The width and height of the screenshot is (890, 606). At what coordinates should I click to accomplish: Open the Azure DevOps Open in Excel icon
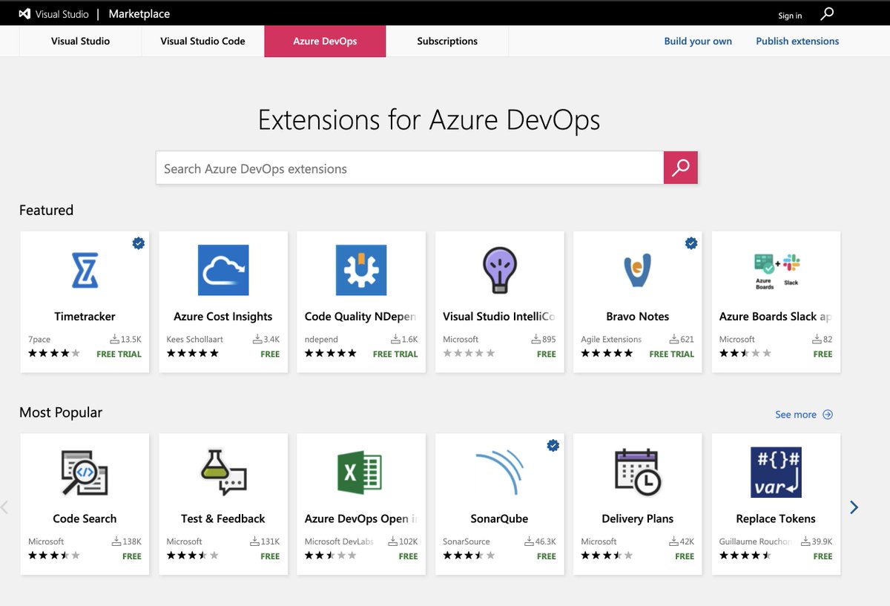click(x=361, y=472)
